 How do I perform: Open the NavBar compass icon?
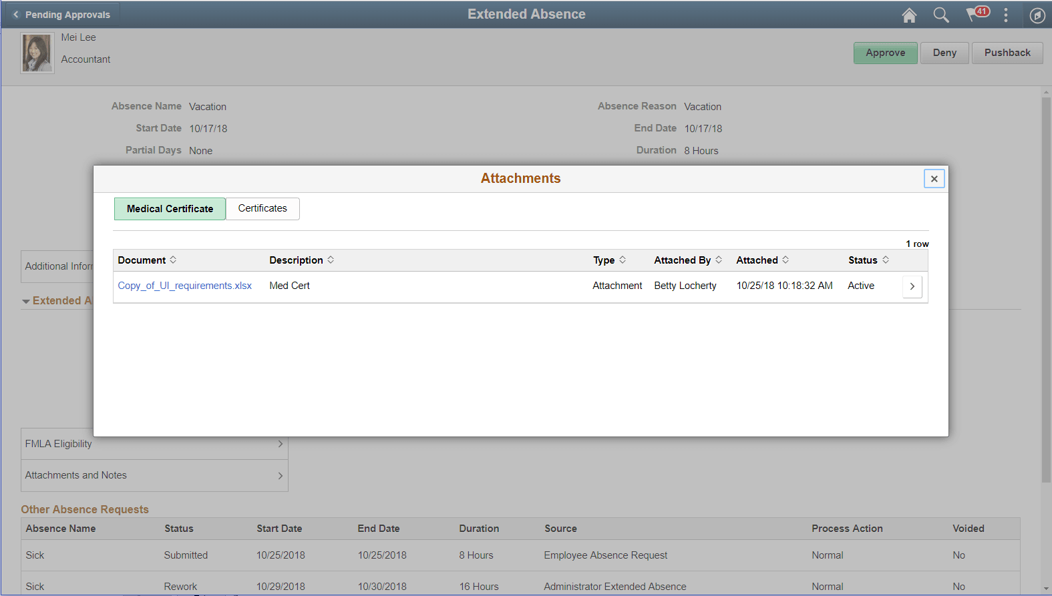1037,15
